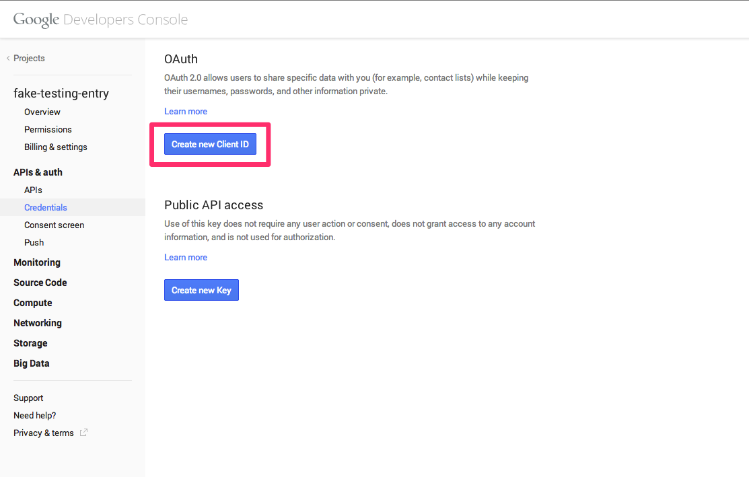The image size is (749, 477).
Task: Click the Create new Key button
Action: (x=201, y=290)
